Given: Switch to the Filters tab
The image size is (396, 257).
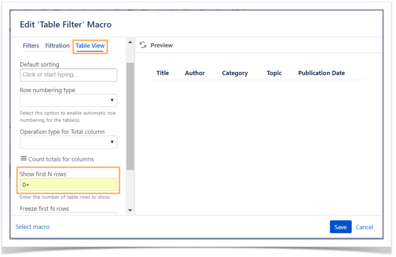Looking at the screenshot, I should point(31,45).
